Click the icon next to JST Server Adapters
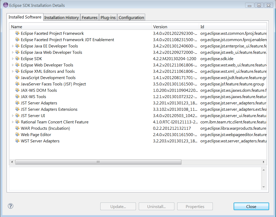This screenshot has height=217, width=276. (17, 103)
